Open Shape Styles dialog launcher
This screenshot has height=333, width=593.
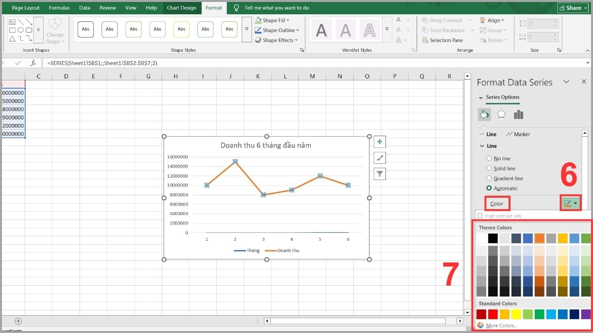point(302,50)
